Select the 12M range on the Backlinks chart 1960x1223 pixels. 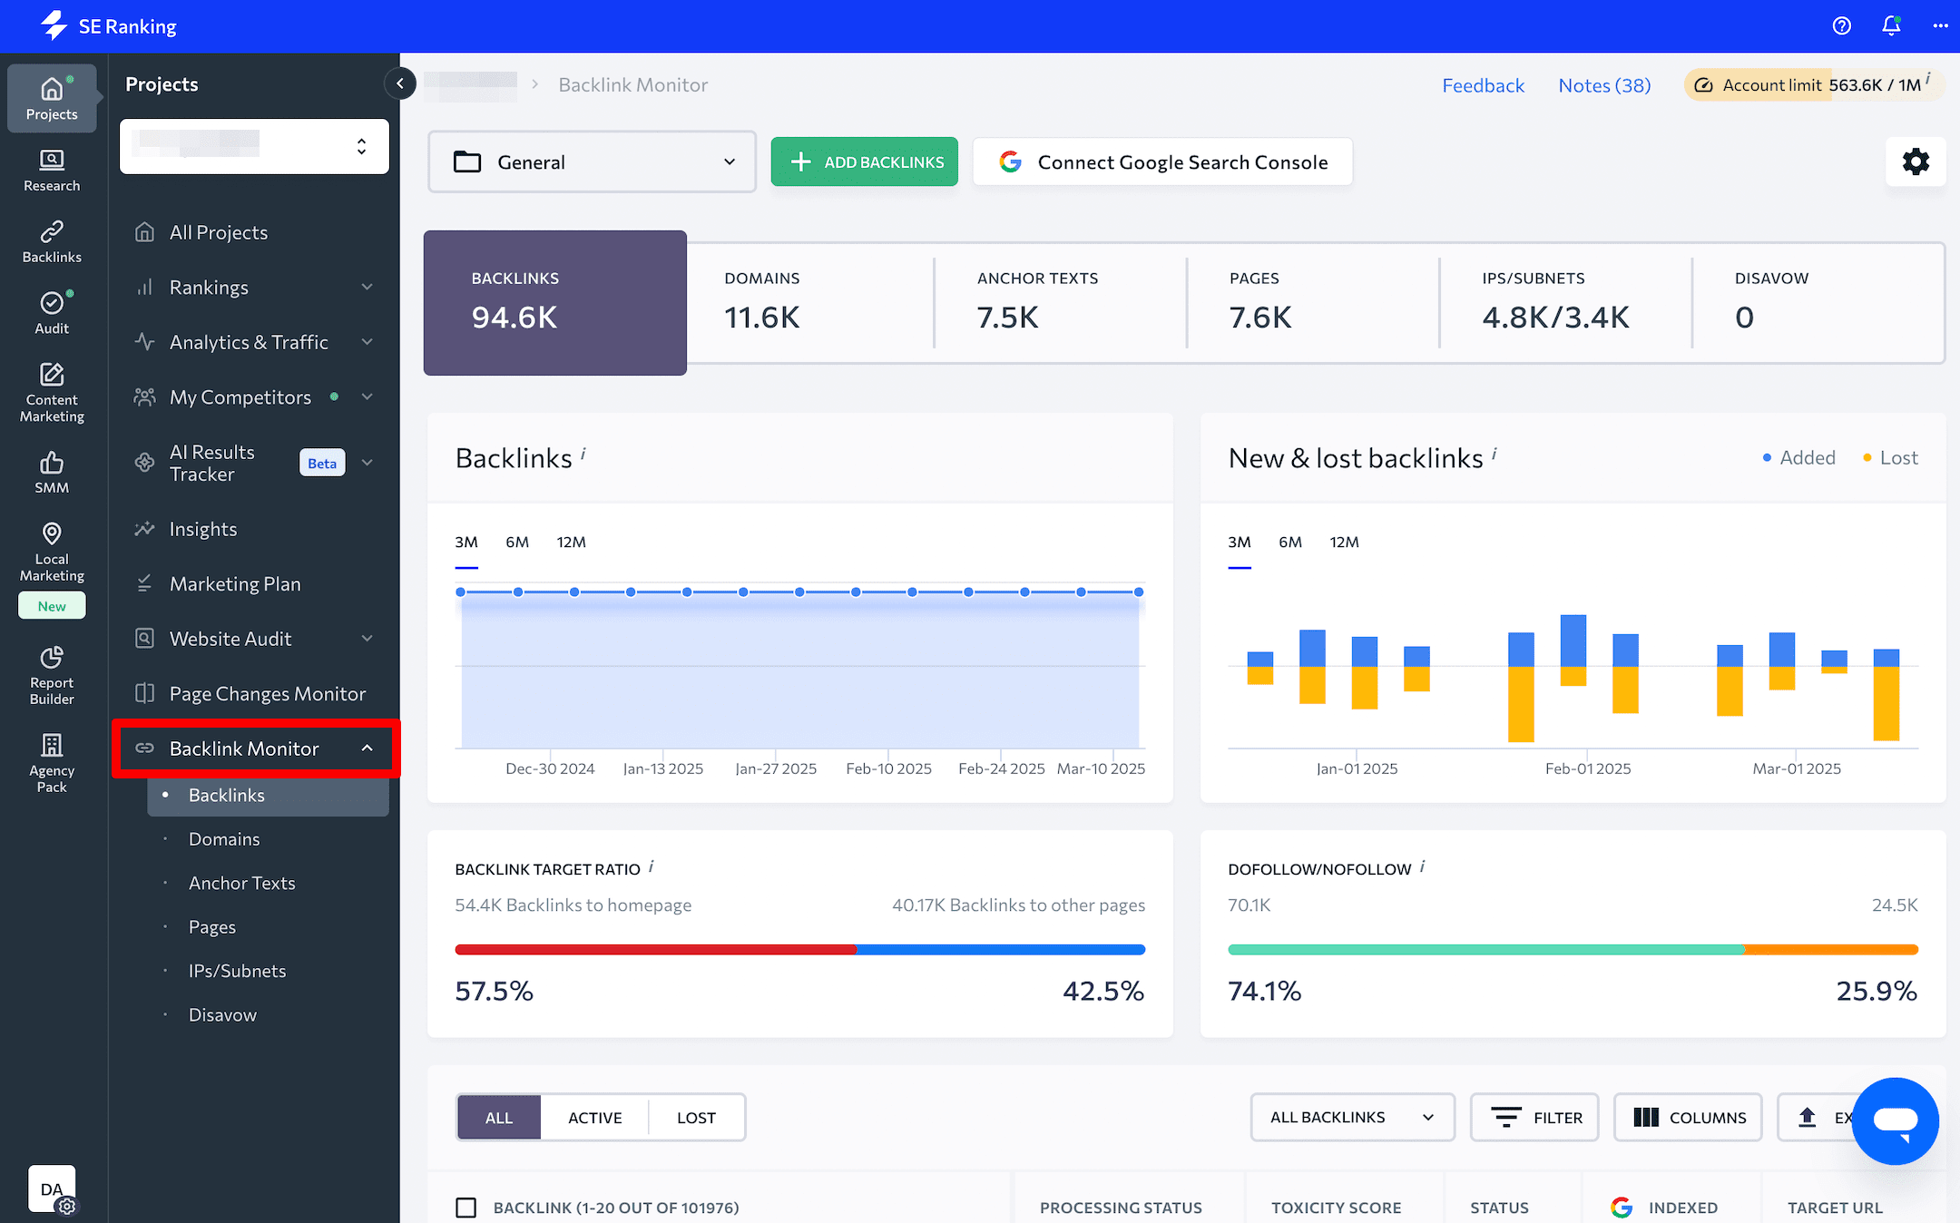point(571,542)
